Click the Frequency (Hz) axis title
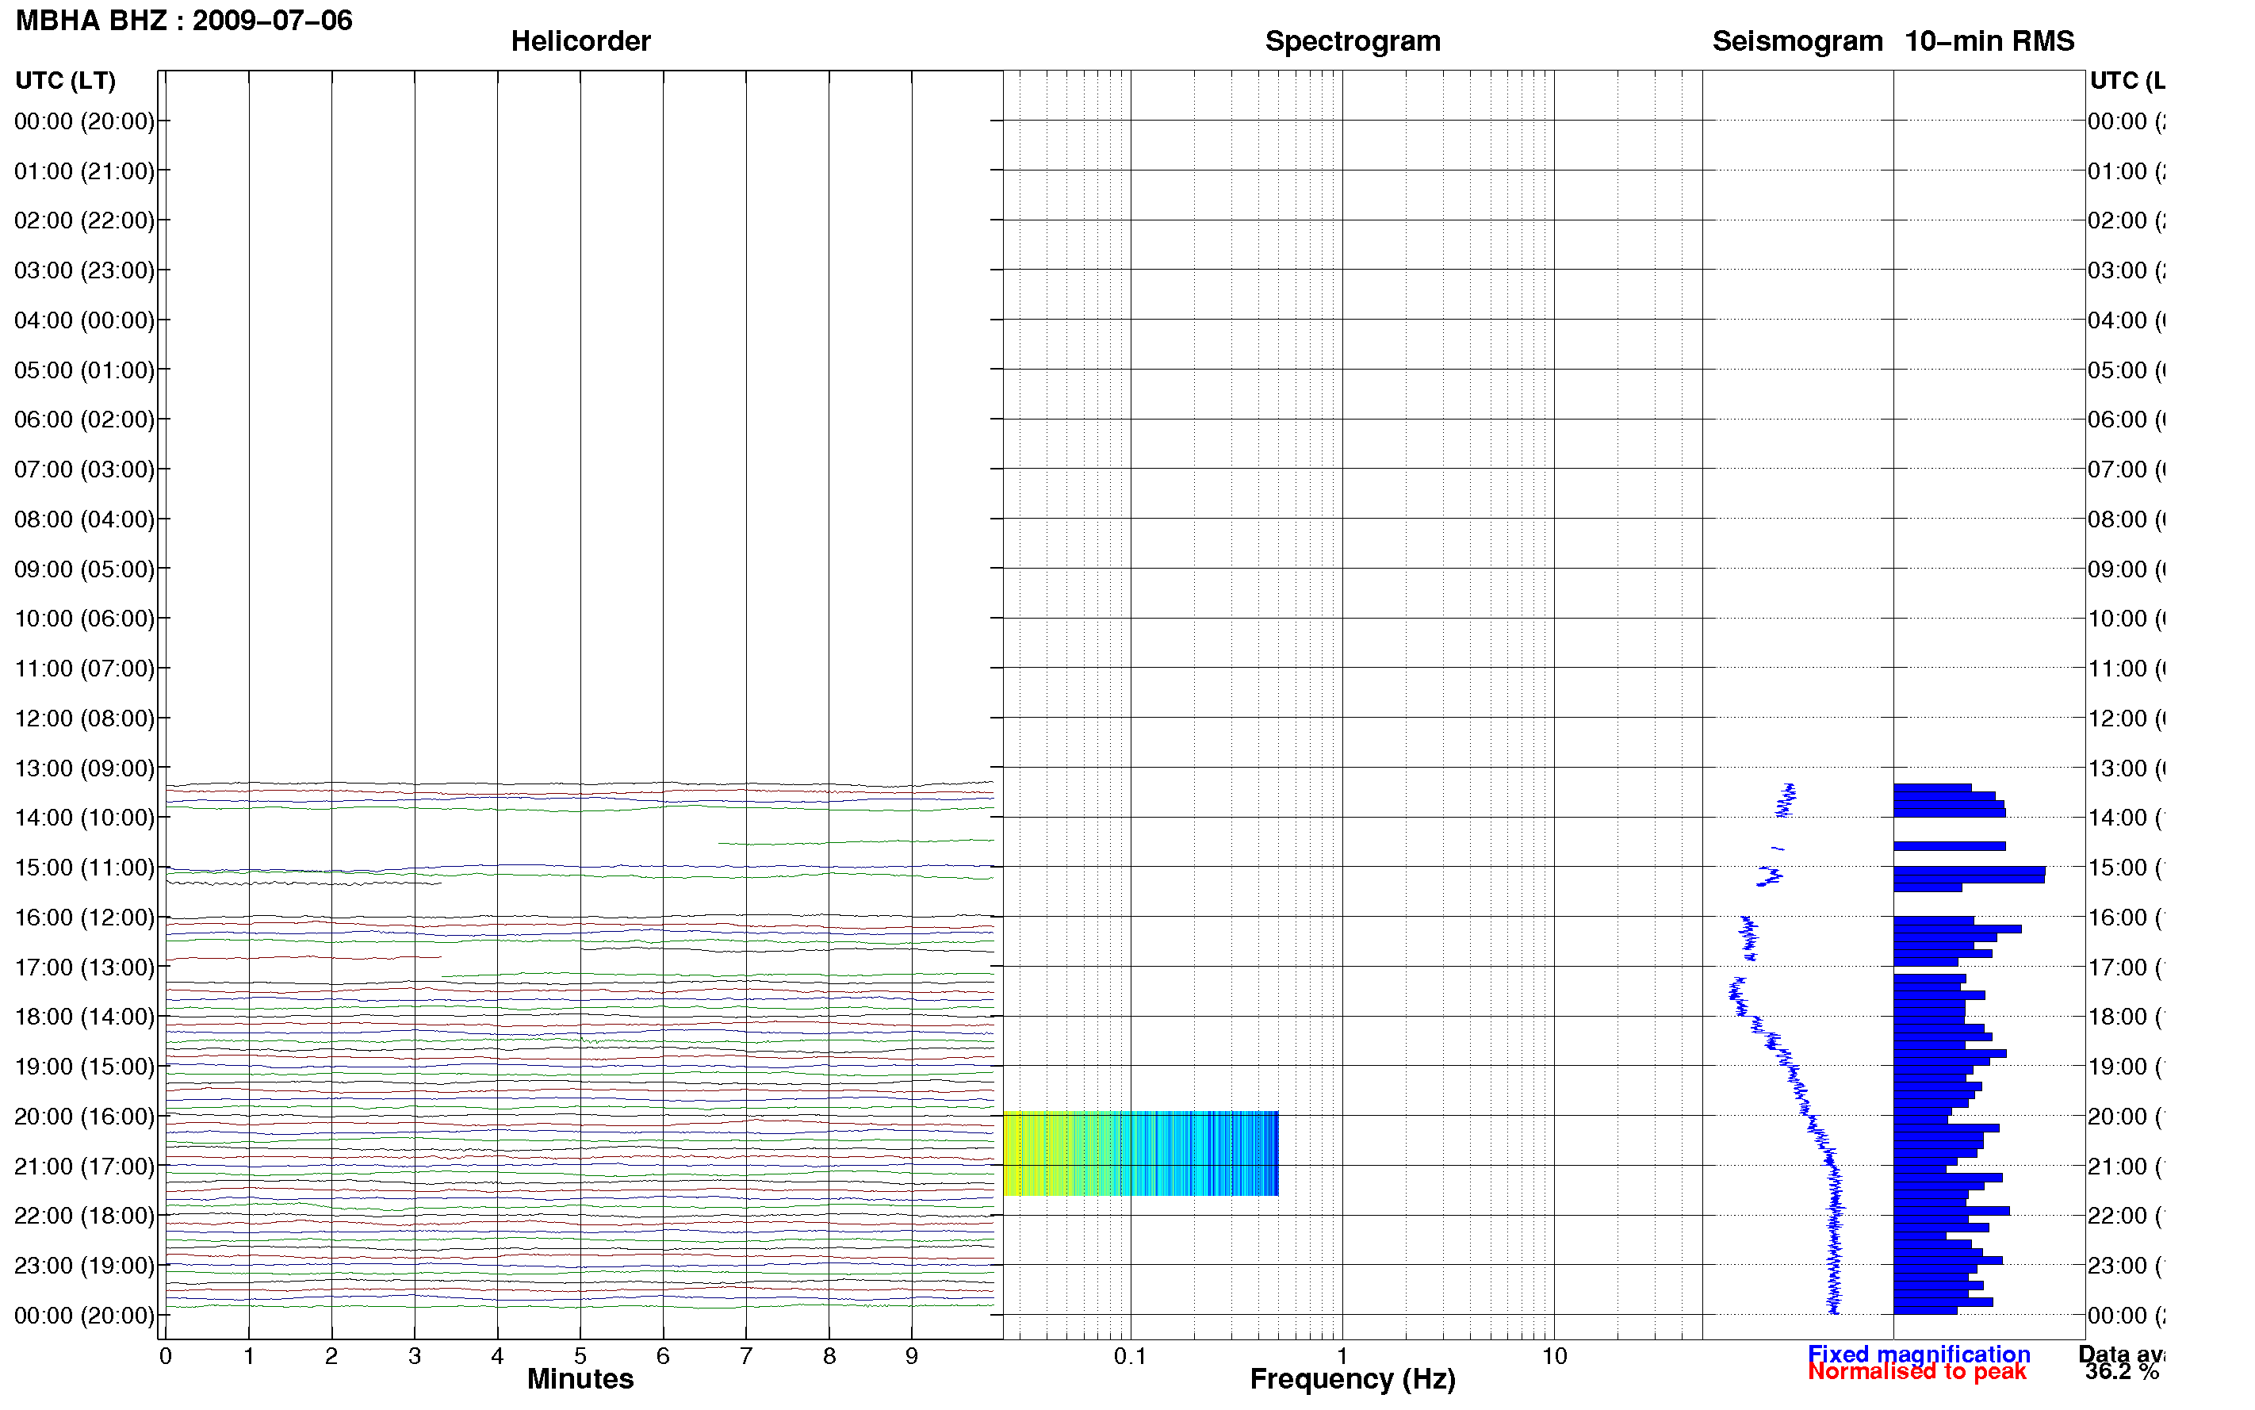Image resolution: width=2255 pixels, height=1410 pixels. (1352, 1379)
